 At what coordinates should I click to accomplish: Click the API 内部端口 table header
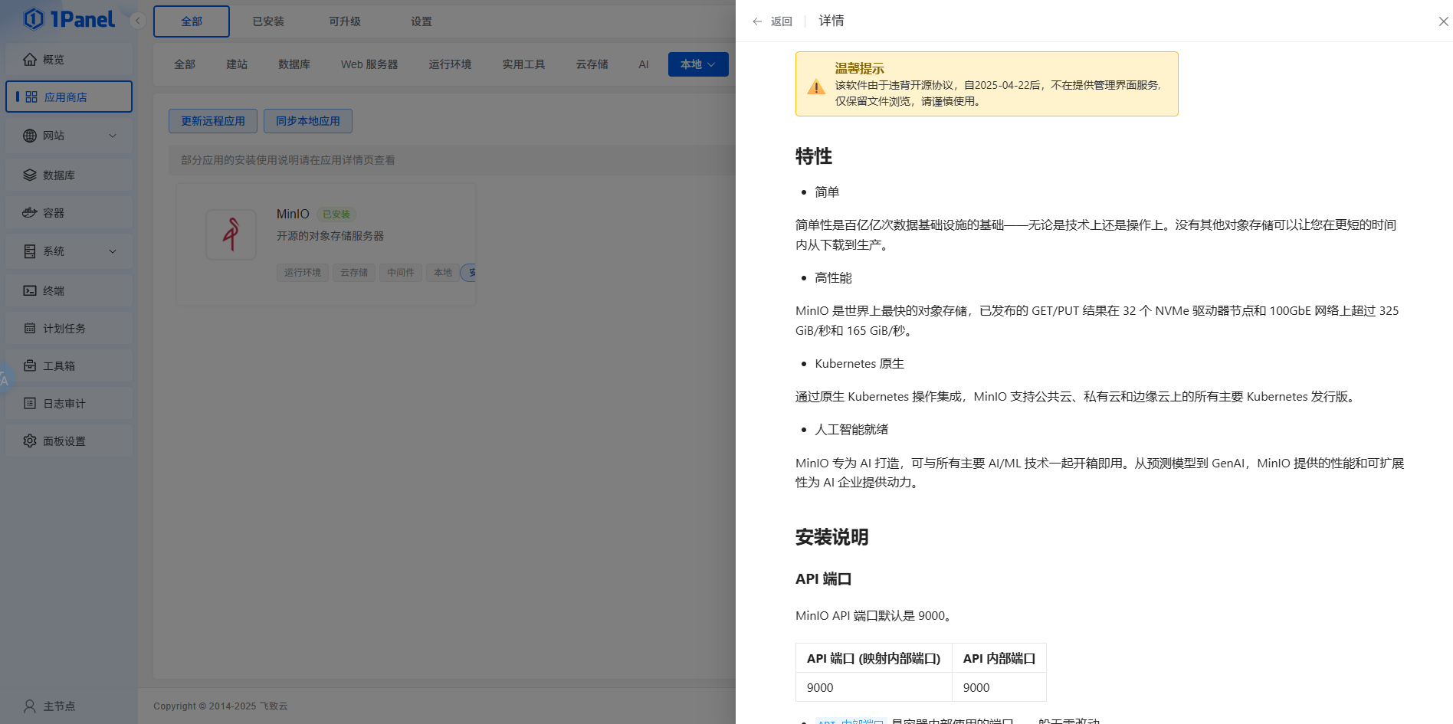click(999, 658)
